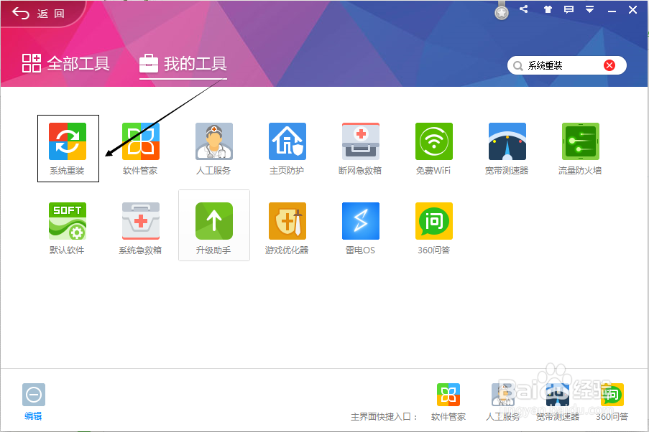Launch the 升级助手 upgrade assistant
This screenshot has height=432, width=649.
click(213, 220)
